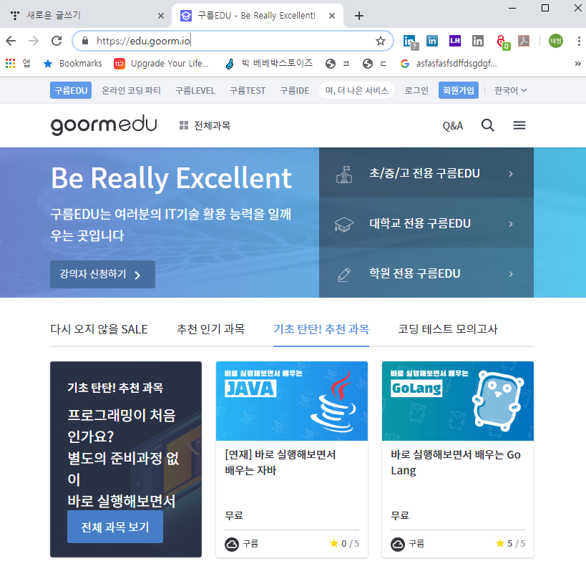586x566 pixels.
Task: Click the 구름 author icon on GoLang card
Action: pos(398,544)
